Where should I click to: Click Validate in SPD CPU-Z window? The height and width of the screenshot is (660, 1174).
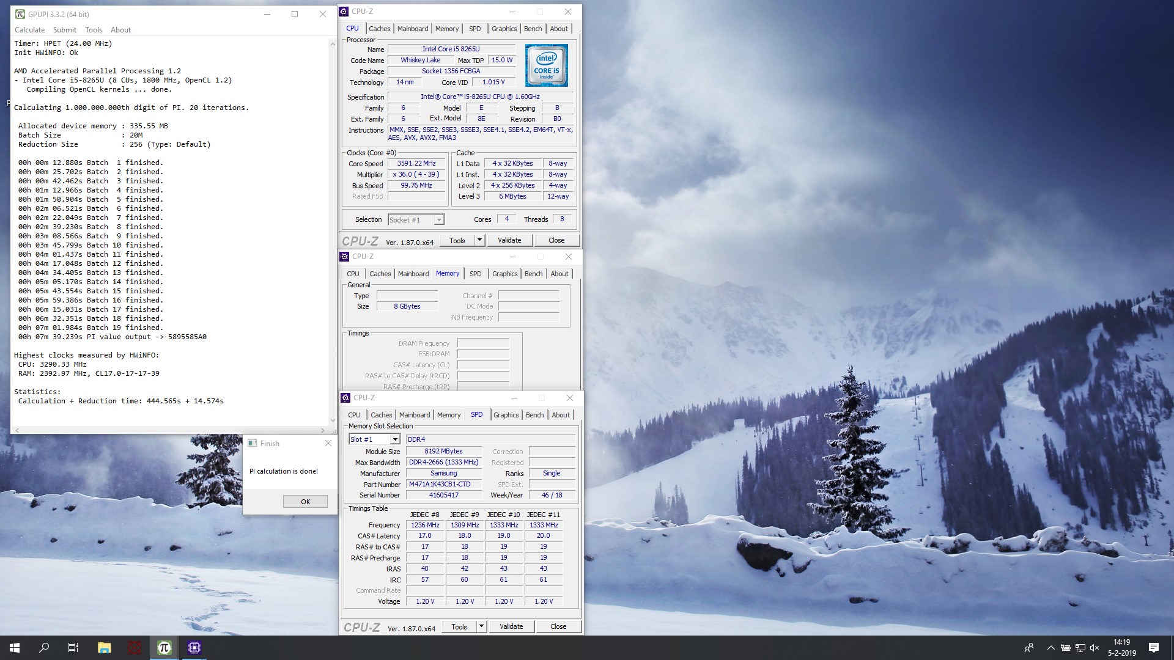(511, 627)
